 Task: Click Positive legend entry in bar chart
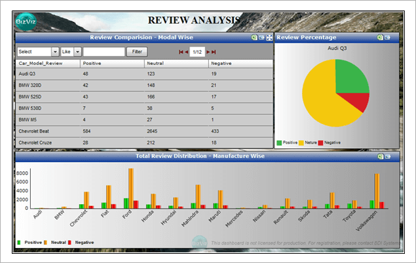pos(29,243)
